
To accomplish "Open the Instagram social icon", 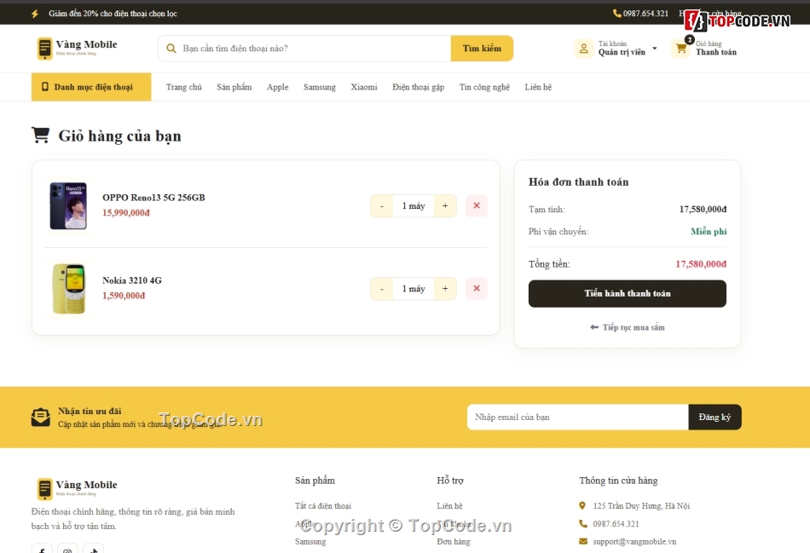I will tap(67, 550).
